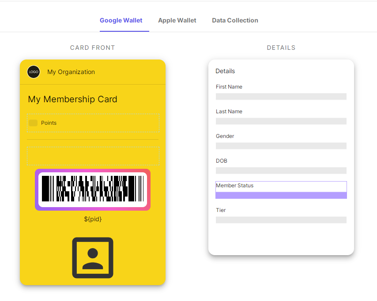Click the Details heading in panel
Image resolution: width=377 pixels, height=301 pixels.
coord(225,71)
